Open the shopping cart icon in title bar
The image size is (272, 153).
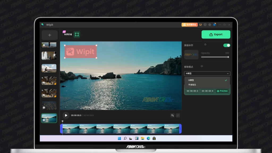pos(201,25)
